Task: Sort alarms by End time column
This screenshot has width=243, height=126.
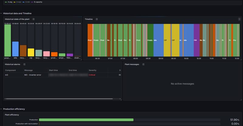Action: pos(73,70)
